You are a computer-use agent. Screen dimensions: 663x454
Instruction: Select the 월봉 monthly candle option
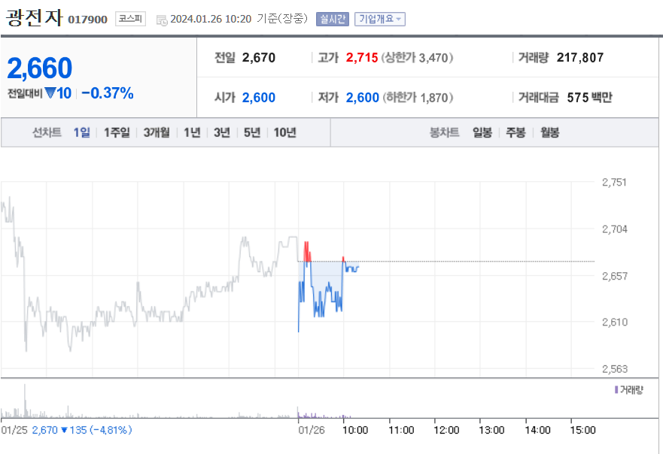(x=549, y=132)
